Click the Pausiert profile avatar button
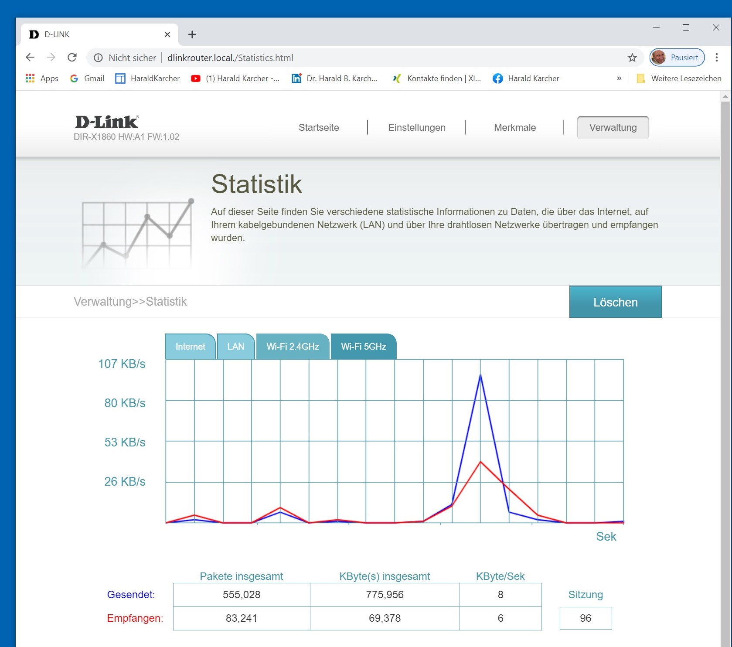The height and width of the screenshot is (647, 732). [x=677, y=58]
